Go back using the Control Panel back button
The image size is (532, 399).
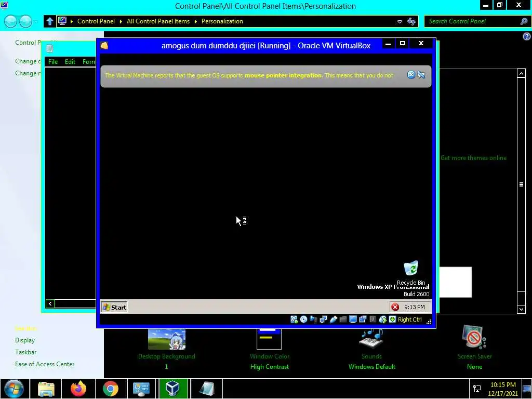click(x=10, y=21)
